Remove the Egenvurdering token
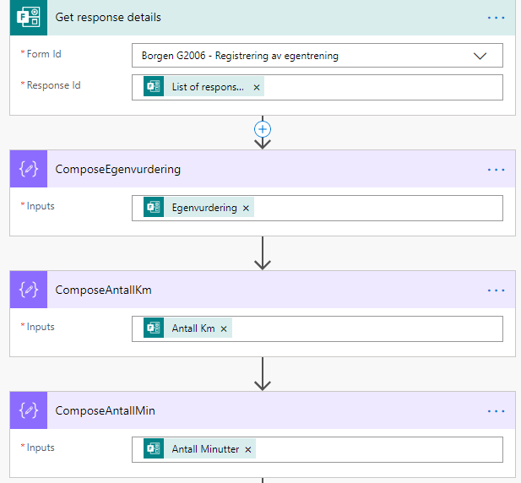The height and width of the screenshot is (483, 521). pyautogui.click(x=247, y=208)
